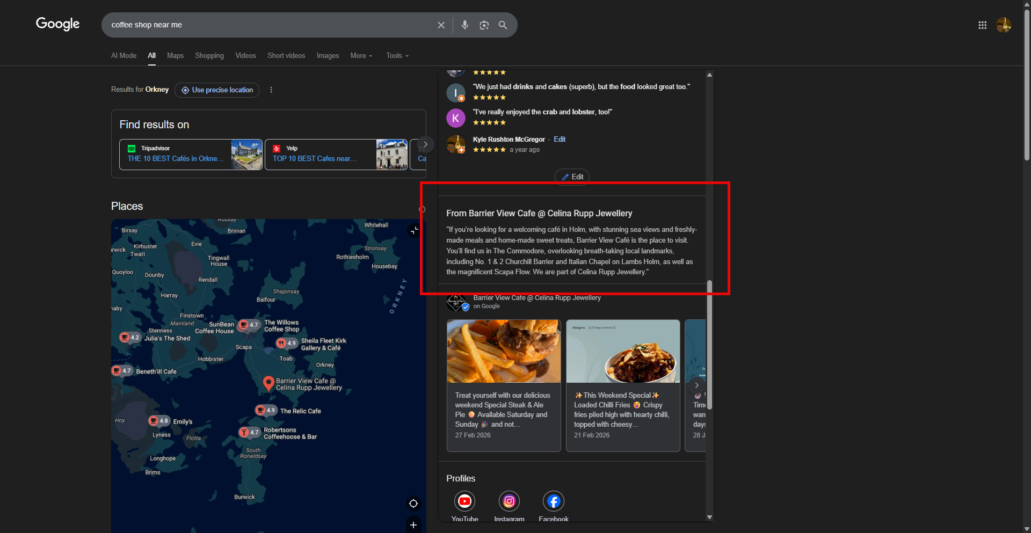Expand the More search menu

coord(361,56)
